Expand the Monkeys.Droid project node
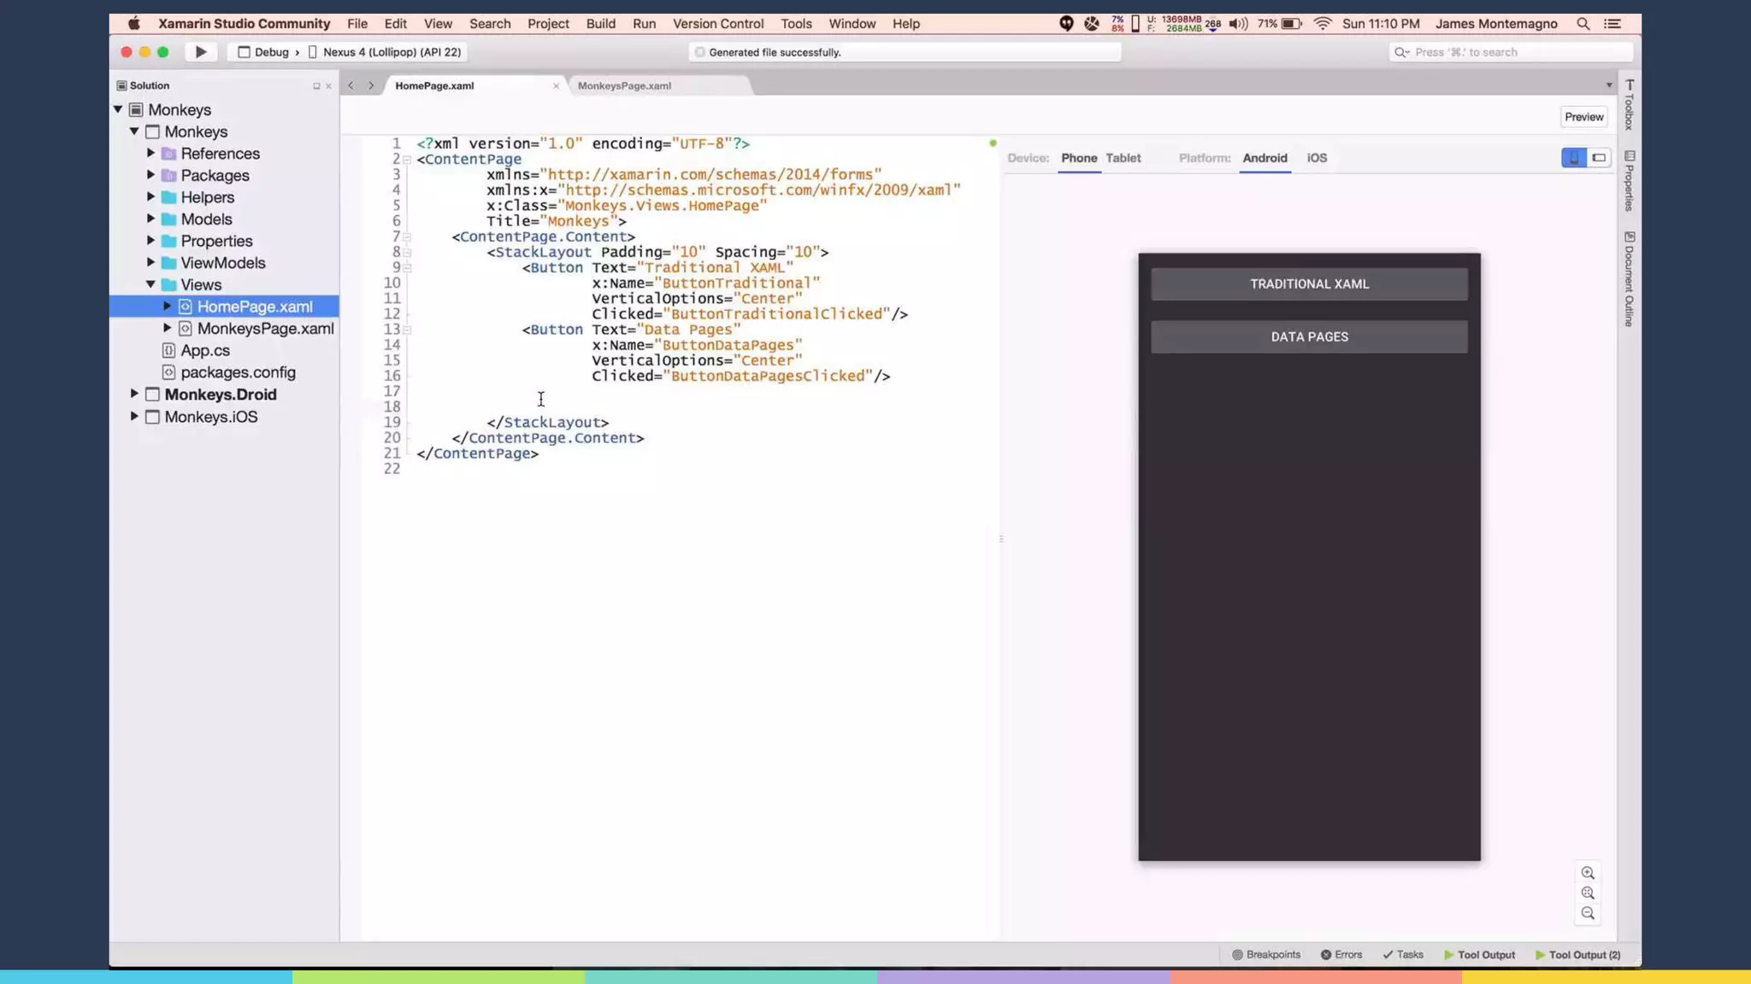The height and width of the screenshot is (984, 1751). [134, 394]
